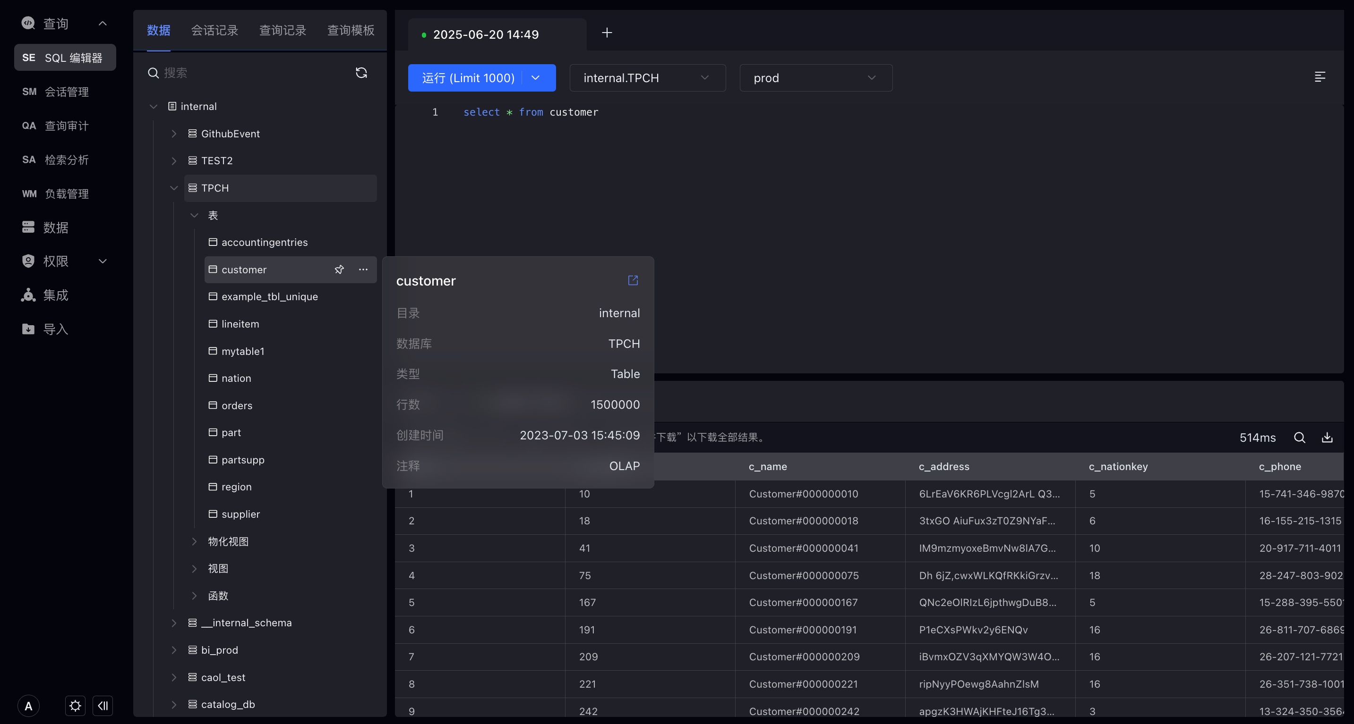The image size is (1354, 724).
Task: Open the run options dropdown arrow
Action: click(536, 78)
